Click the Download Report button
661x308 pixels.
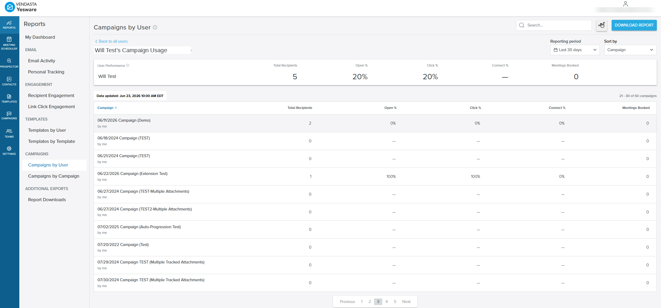coord(634,25)
